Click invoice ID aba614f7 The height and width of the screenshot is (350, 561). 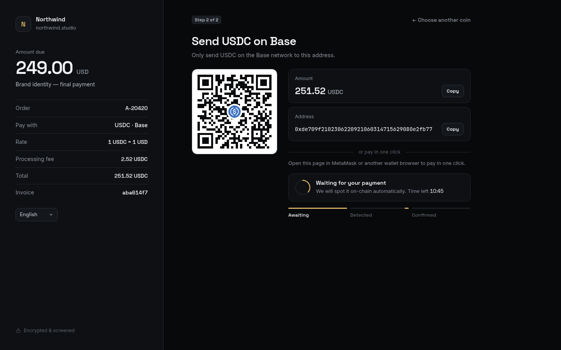pyautogui.click(x=135, y=192)
